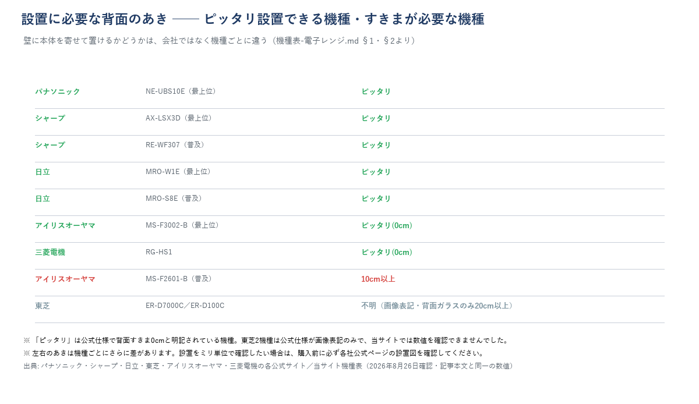Image resolution: width=699 pixels, height=404 pixels.
Task: Select '日立' in the MRO-S8E row
Action: [43, 199]
